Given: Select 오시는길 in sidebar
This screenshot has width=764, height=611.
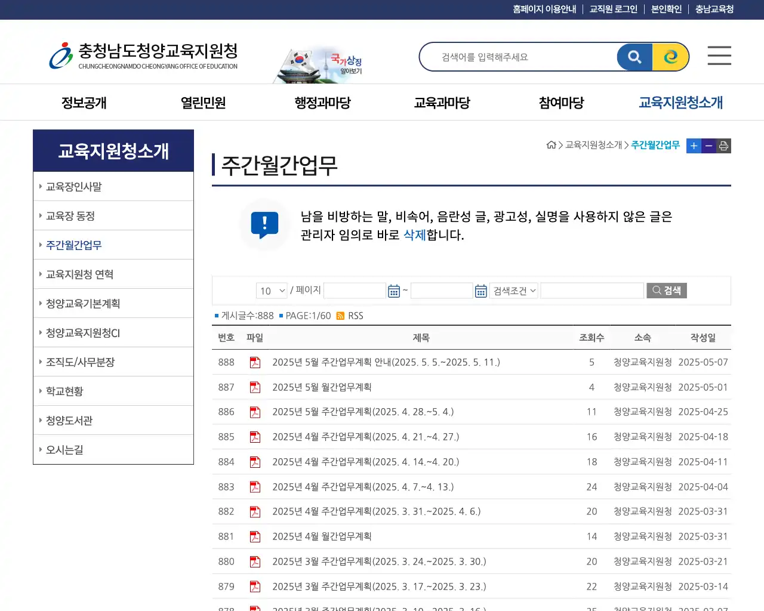Looking at the screenshot, I should coord(113,450).
